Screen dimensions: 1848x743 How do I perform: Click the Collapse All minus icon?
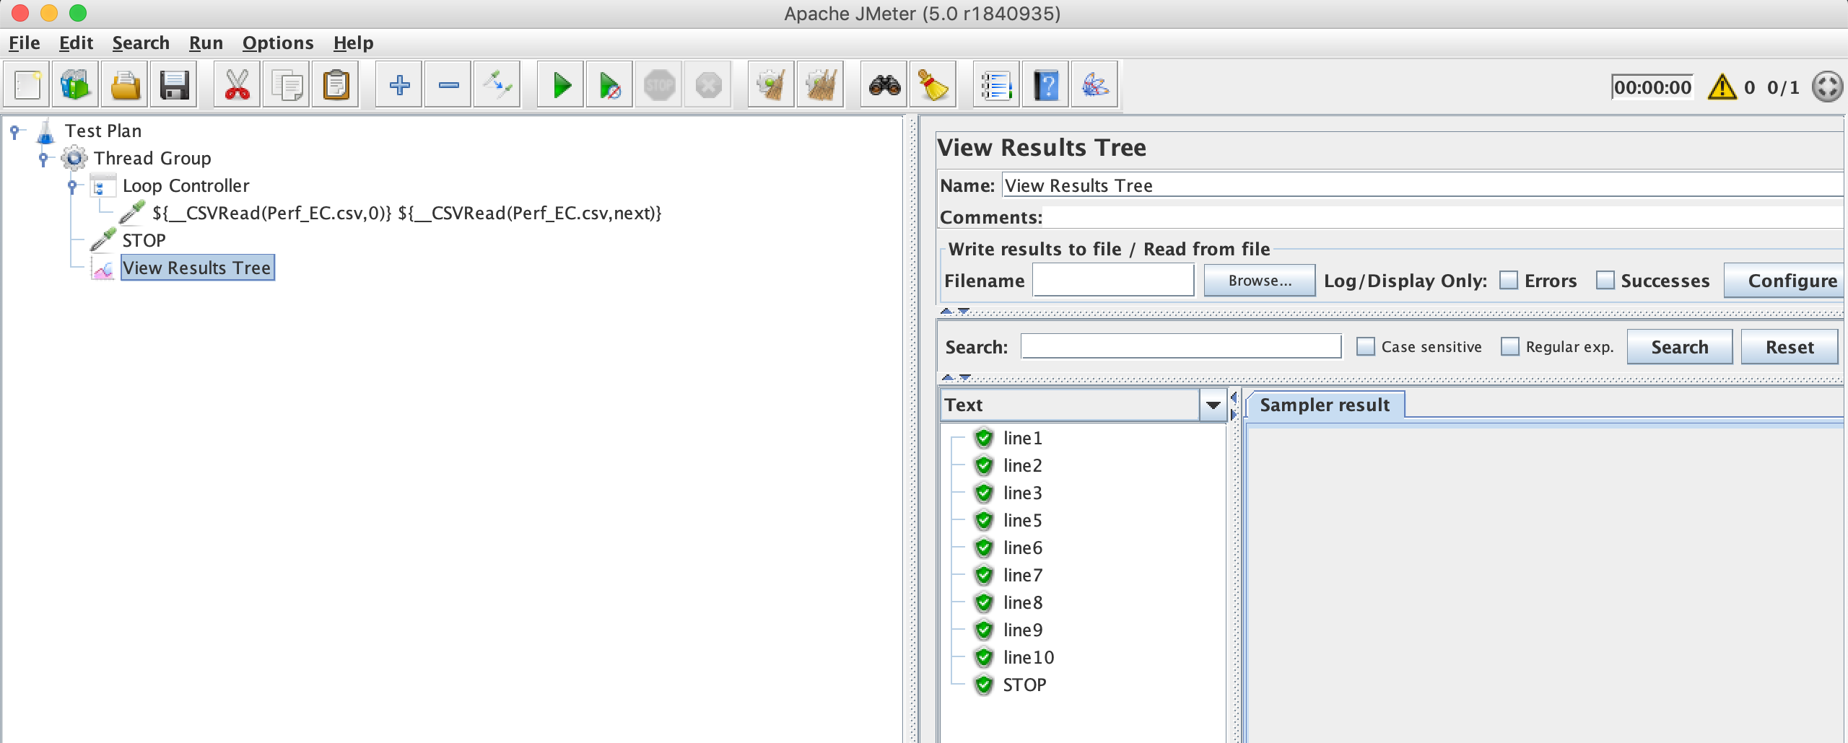pos(448,86)
